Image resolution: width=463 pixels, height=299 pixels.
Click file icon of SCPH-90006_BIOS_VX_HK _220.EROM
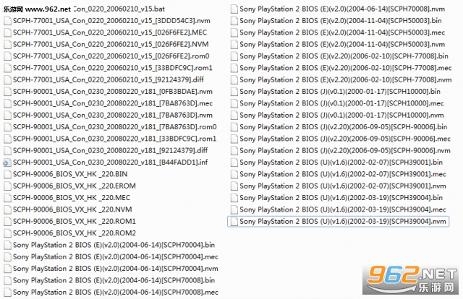point(7,186)
